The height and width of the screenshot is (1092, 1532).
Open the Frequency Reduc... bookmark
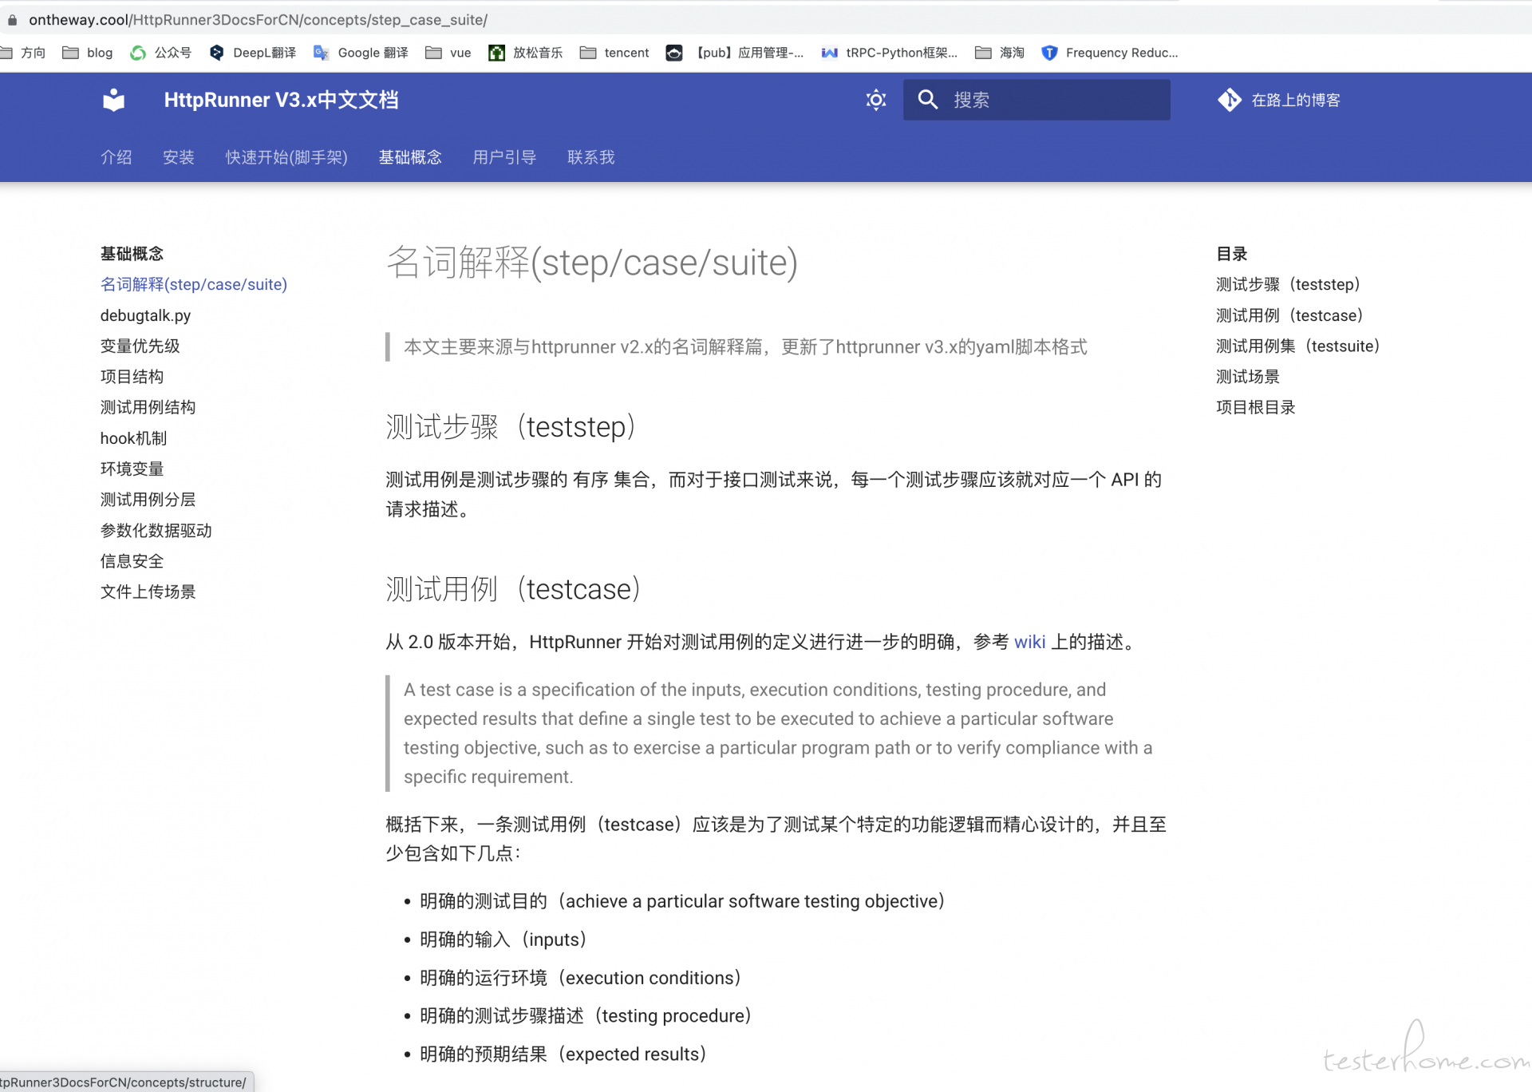pyautogui.click(x=1110, y=53)
